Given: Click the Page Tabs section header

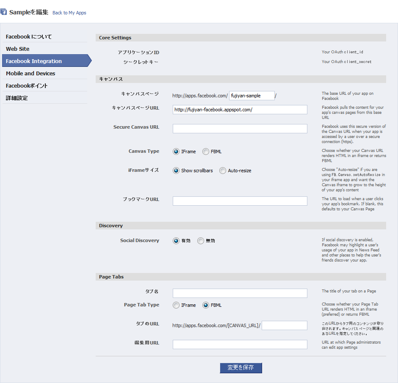Looking at the screenshot, I should pos(241,277).
